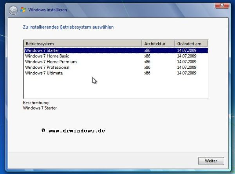235x174 pixels.
Task: Click the Weiter button
Action: (211, 161)
